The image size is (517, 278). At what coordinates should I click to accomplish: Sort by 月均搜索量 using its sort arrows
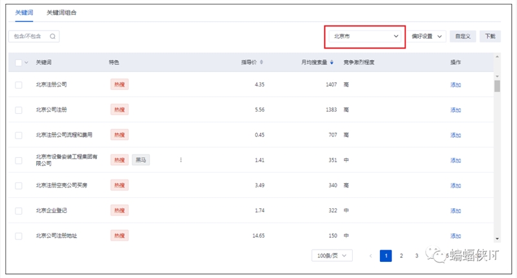332,62
